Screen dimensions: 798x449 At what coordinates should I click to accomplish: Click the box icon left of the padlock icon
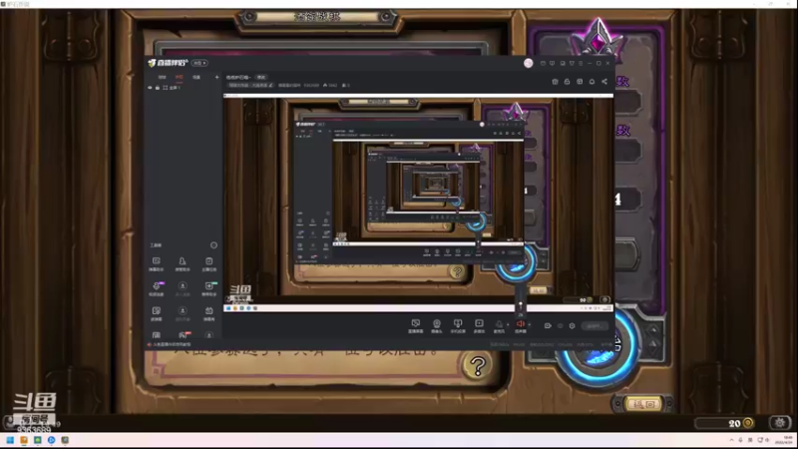[x=555, y=82]
